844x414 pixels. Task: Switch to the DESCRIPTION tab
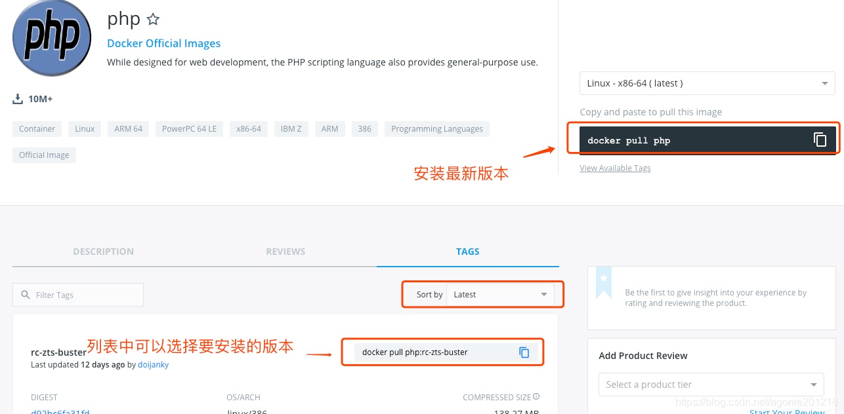tap(103, 252)
